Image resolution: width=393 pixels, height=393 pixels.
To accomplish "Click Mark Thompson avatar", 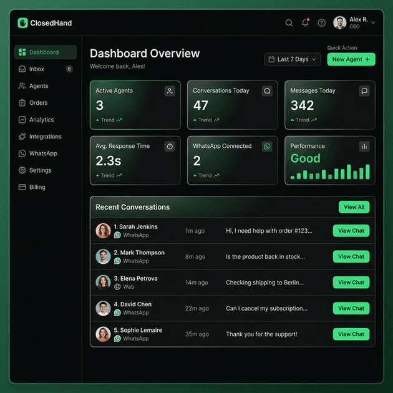I will pos(103,256).
